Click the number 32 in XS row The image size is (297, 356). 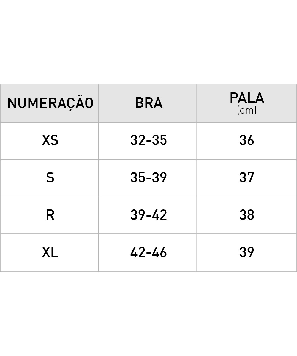point(138,140)
